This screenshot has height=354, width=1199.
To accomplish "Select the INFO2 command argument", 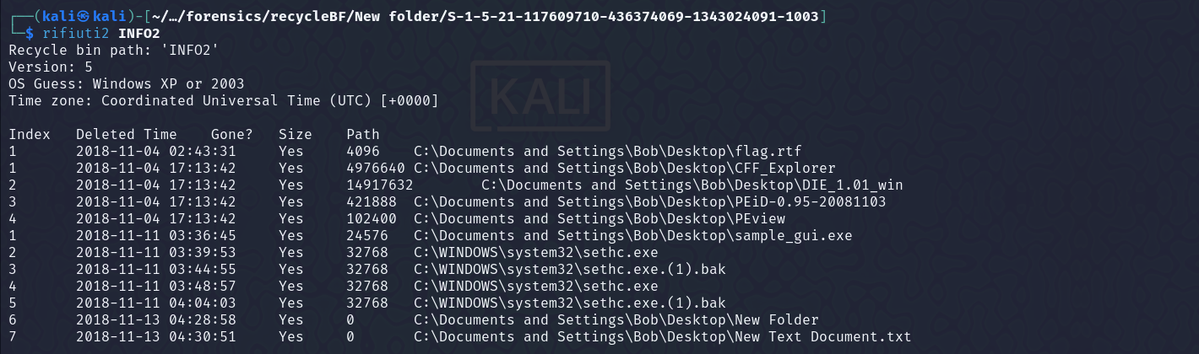I will point(131,34).
